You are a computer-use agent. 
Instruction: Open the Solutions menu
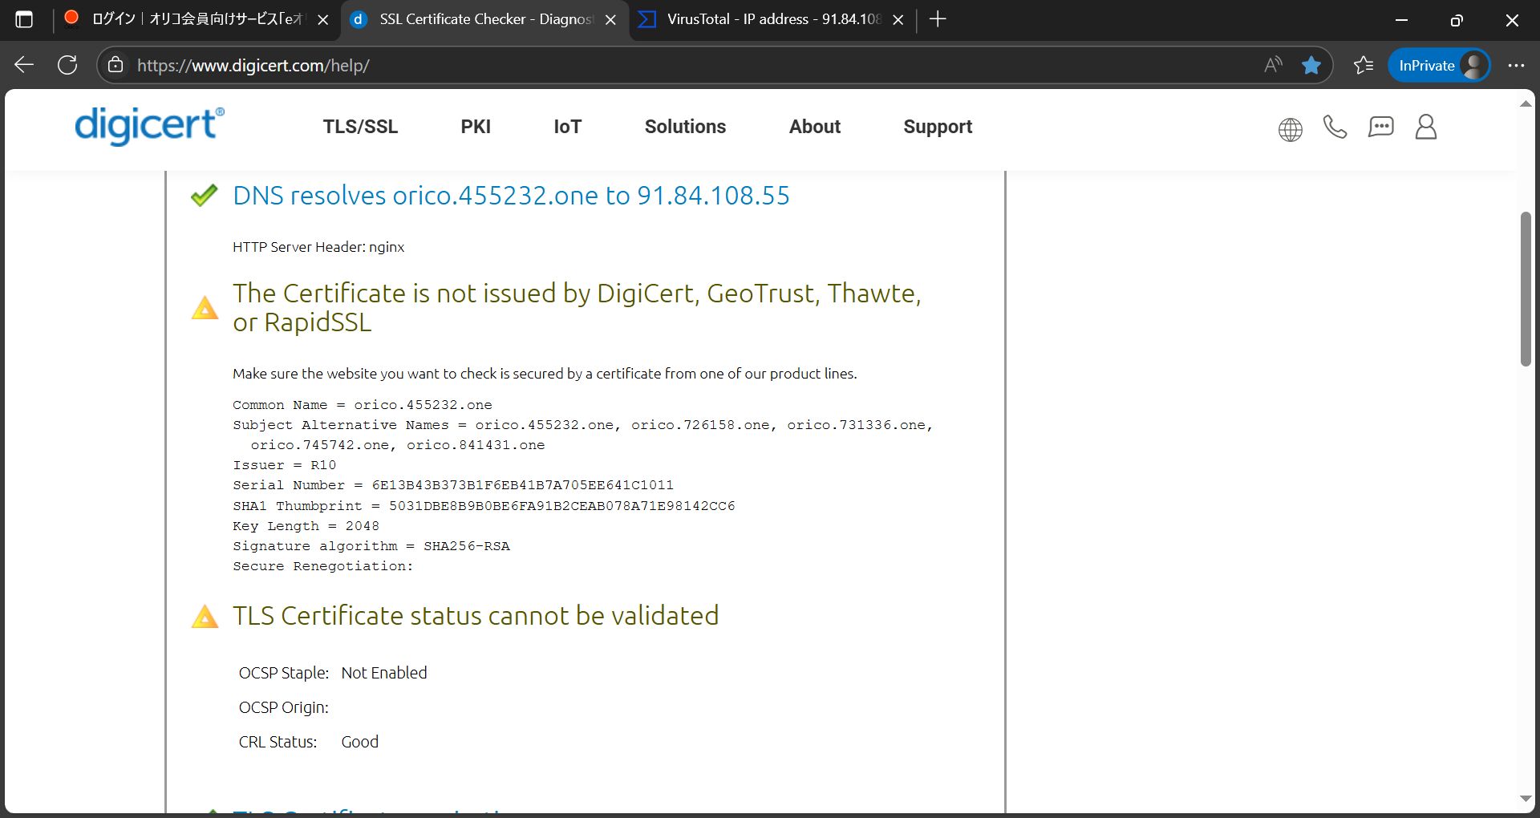coord(685,127)
